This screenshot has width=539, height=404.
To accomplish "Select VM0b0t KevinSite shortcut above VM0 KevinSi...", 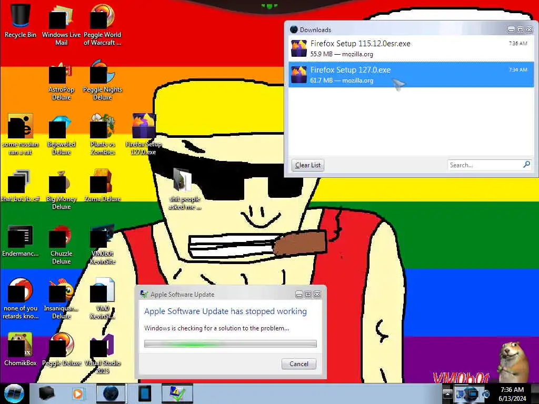I will point(102,245).
